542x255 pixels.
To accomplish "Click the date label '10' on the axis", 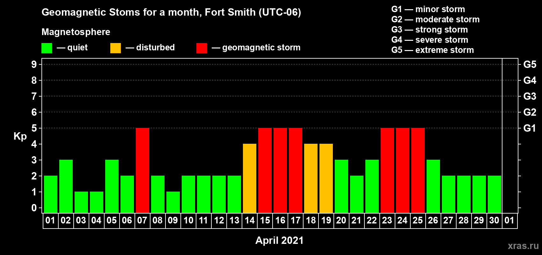I will point(188,221).
